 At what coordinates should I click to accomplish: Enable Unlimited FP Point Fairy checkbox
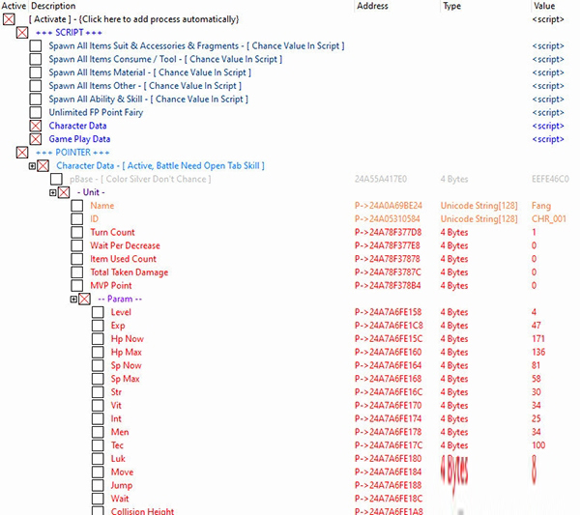(x=36, y=112)
